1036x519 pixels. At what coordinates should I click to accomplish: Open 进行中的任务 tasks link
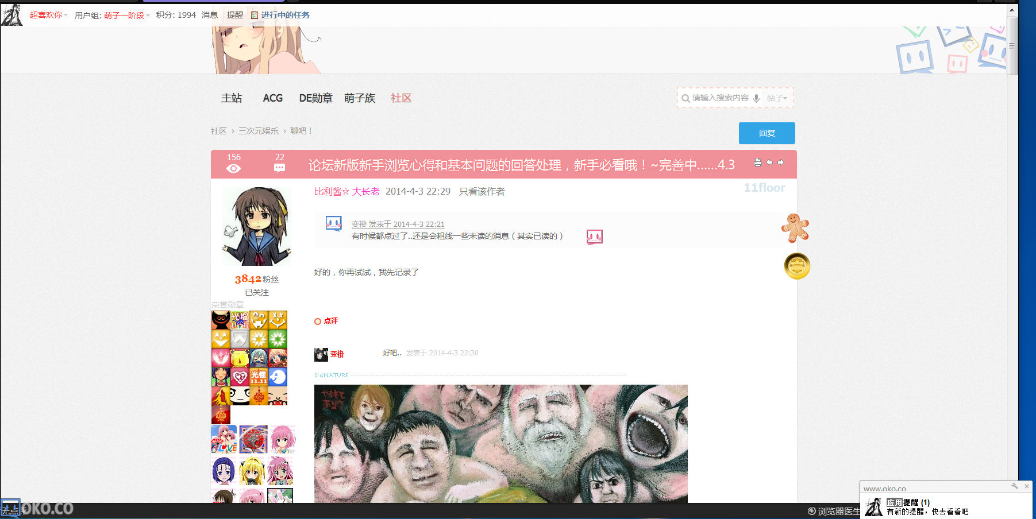[x=285, y=15]
